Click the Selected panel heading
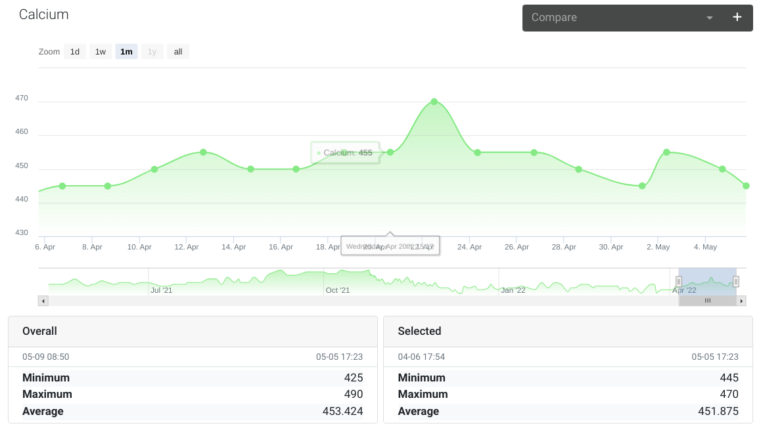 419,331
